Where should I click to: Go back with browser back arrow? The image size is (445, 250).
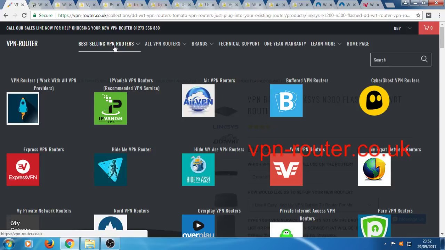(x=6, y=15)
